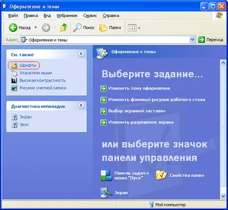Click the Шрифты folder icon
Viewport: 228px width, 210px height.
(x=14, y=65)
